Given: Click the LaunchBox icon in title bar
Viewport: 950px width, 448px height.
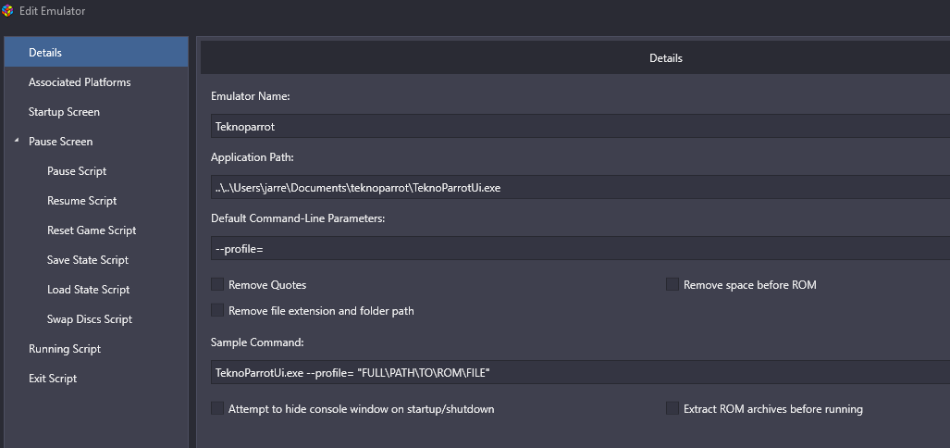Looking at the screenshot, I should (7, 11).
